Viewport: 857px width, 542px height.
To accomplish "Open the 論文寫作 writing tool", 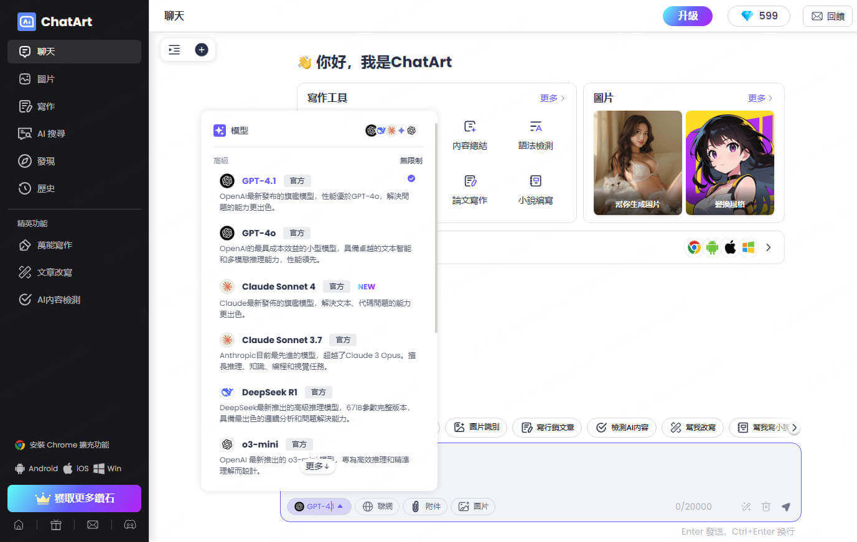I will [470, 190].
